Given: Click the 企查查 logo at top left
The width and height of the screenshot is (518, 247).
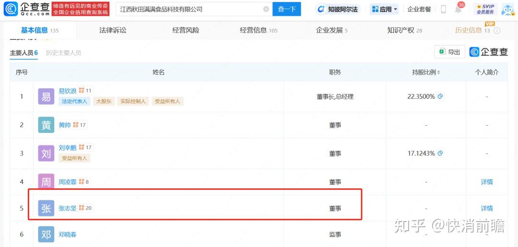Looking at the screenshot, I should (x=26, y=9).
